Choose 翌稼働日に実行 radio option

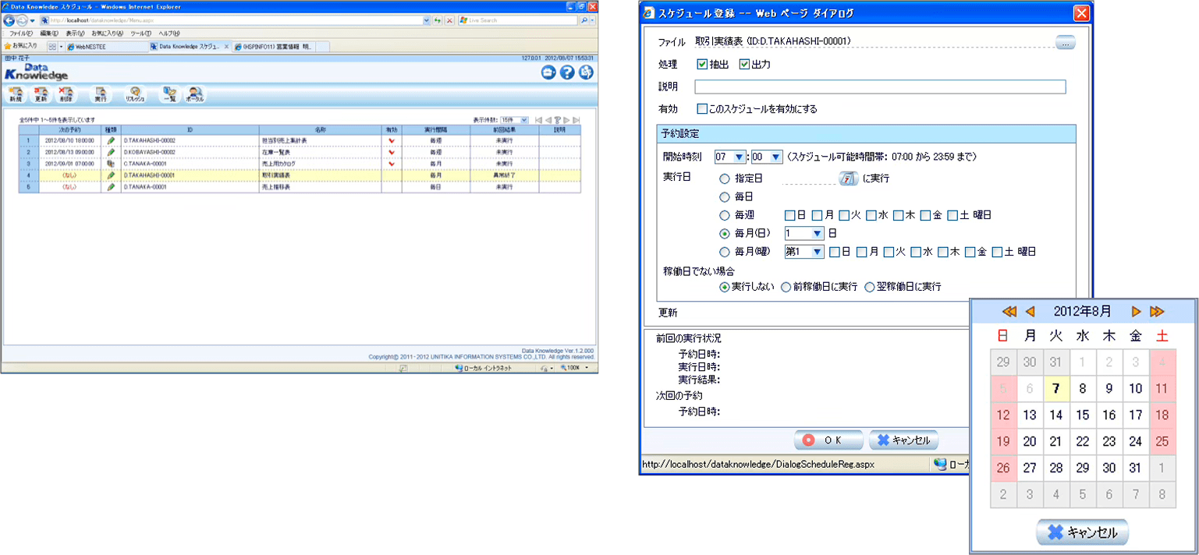click(x=870, y=287)
